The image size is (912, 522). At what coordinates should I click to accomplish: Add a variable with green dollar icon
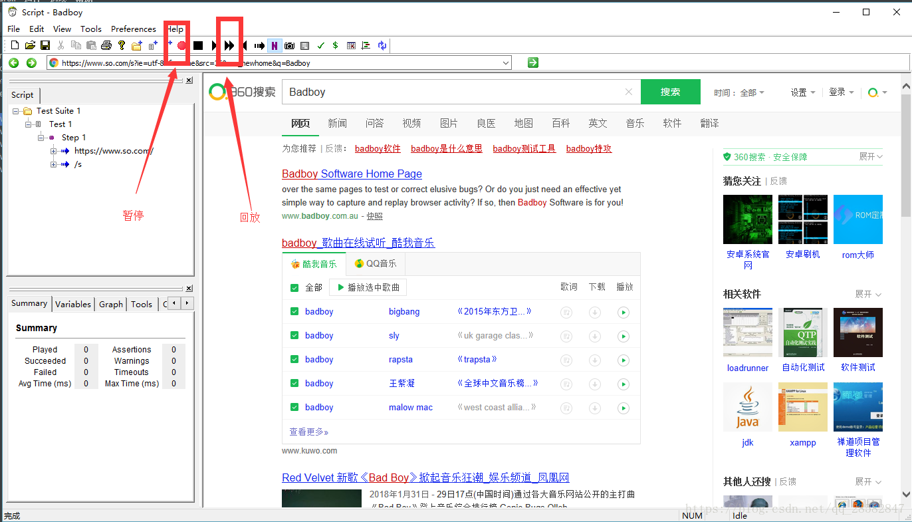click(x=335, y=45)
